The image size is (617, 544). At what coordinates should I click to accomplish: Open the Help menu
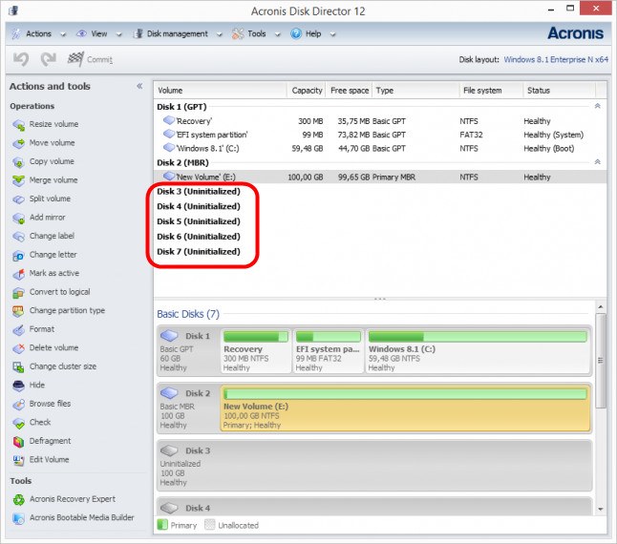[313, 33]
